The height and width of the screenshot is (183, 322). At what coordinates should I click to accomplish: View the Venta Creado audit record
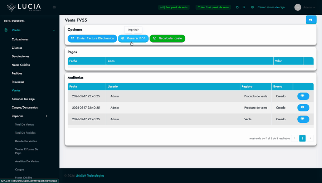pos(303,119)
